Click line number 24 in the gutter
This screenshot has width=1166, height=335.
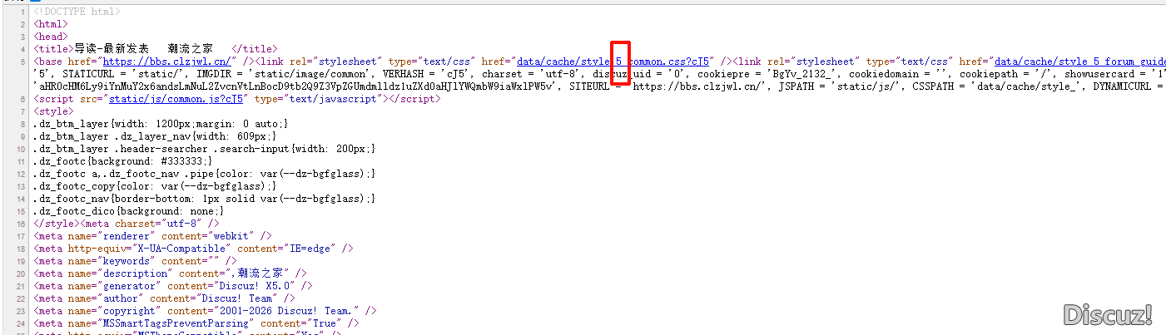click(22, 323)
